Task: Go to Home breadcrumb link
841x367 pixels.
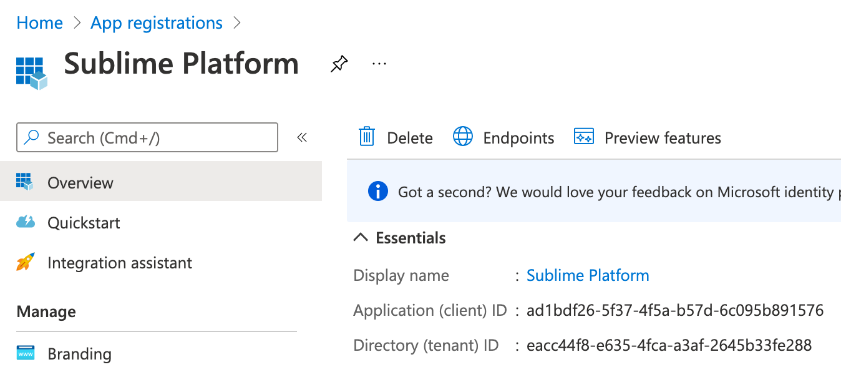Action: 40,23
